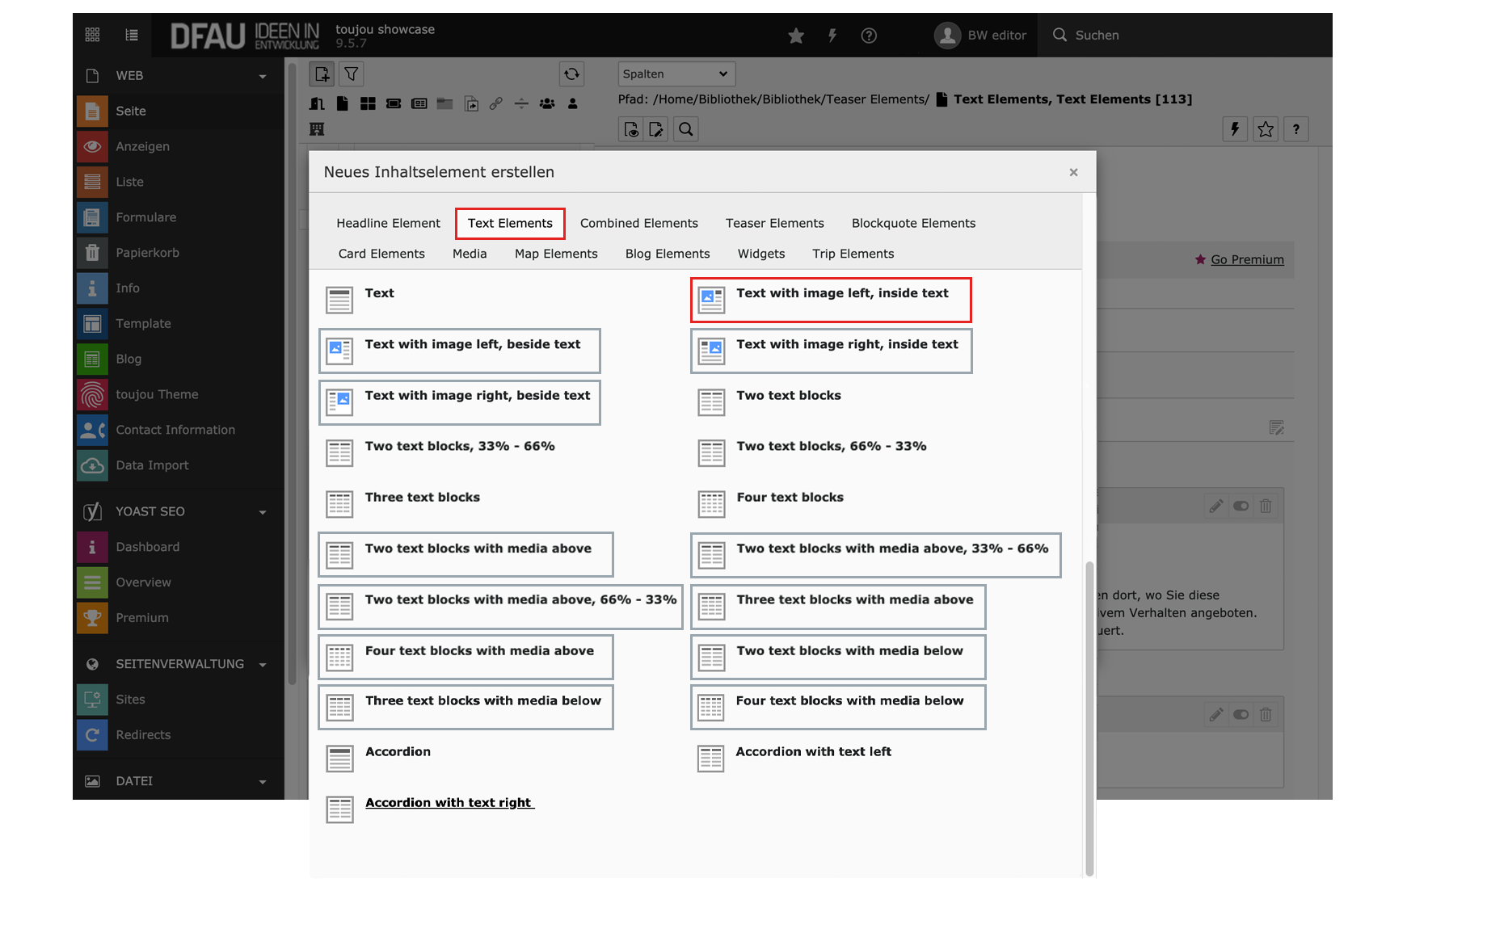Open the Media tab
This screenshot has width=1487, height=929.
click(470, 254)
